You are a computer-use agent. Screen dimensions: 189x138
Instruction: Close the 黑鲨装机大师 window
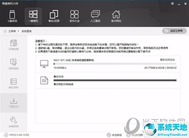[x=186, y=4]
